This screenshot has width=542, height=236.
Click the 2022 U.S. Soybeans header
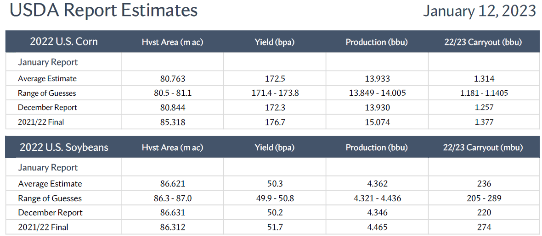click(x=63, y=147)
